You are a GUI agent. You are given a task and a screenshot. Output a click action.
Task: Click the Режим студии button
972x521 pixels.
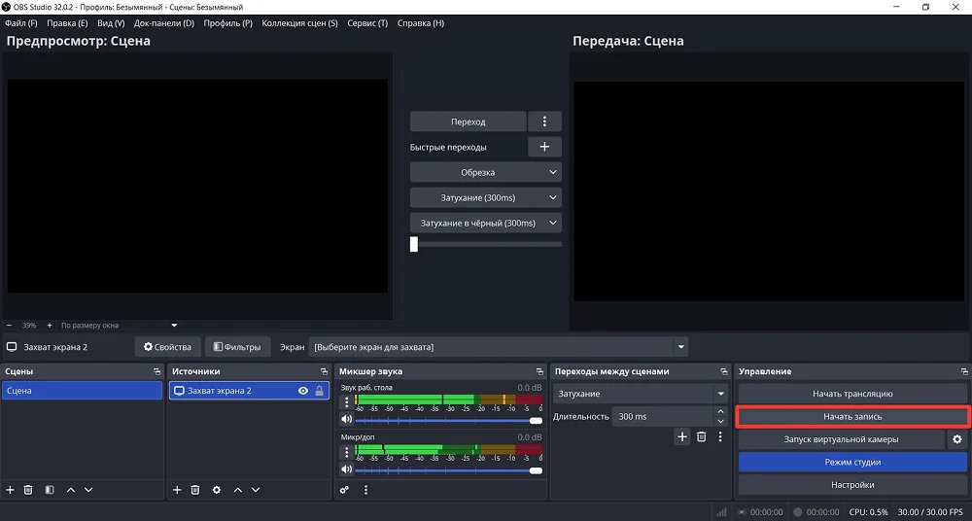tap(852, 462)
